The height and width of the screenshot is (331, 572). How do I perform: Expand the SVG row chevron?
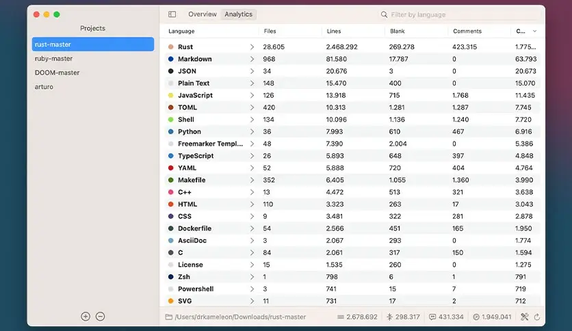pos(252,301)
